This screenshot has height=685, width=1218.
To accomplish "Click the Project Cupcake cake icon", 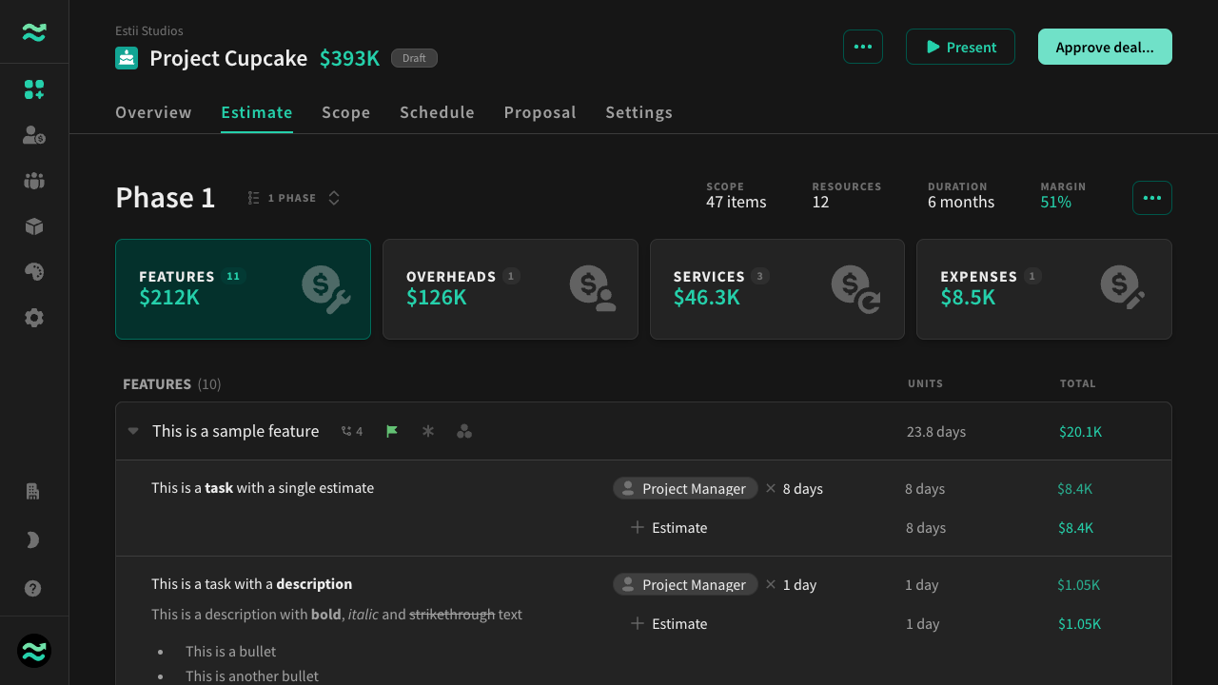I will 127,58.
